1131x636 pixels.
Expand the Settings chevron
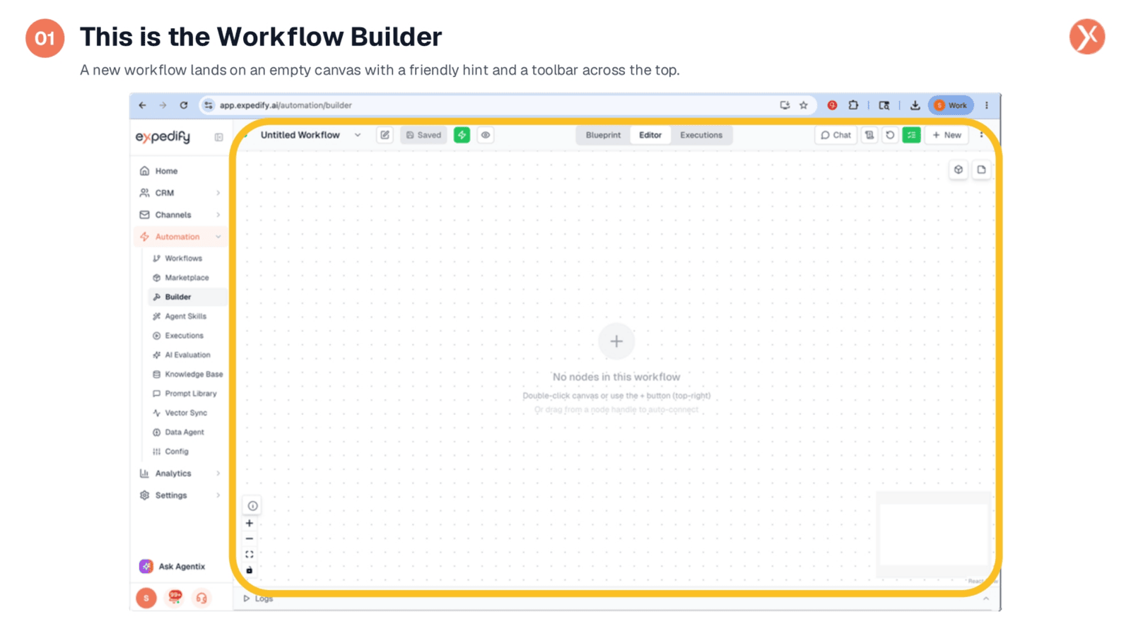coord(218,495)
